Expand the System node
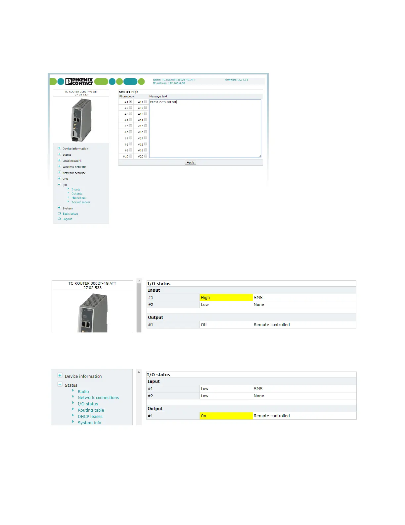Image resolution: width=405 pixels, height=525 pixels. coord(59,208)
